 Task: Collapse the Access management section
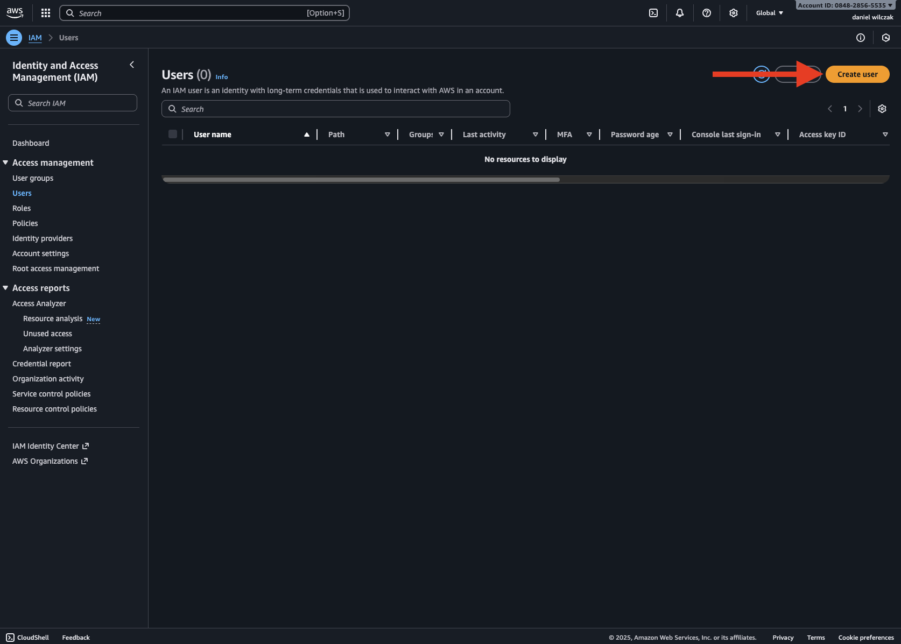click(5, 162)
